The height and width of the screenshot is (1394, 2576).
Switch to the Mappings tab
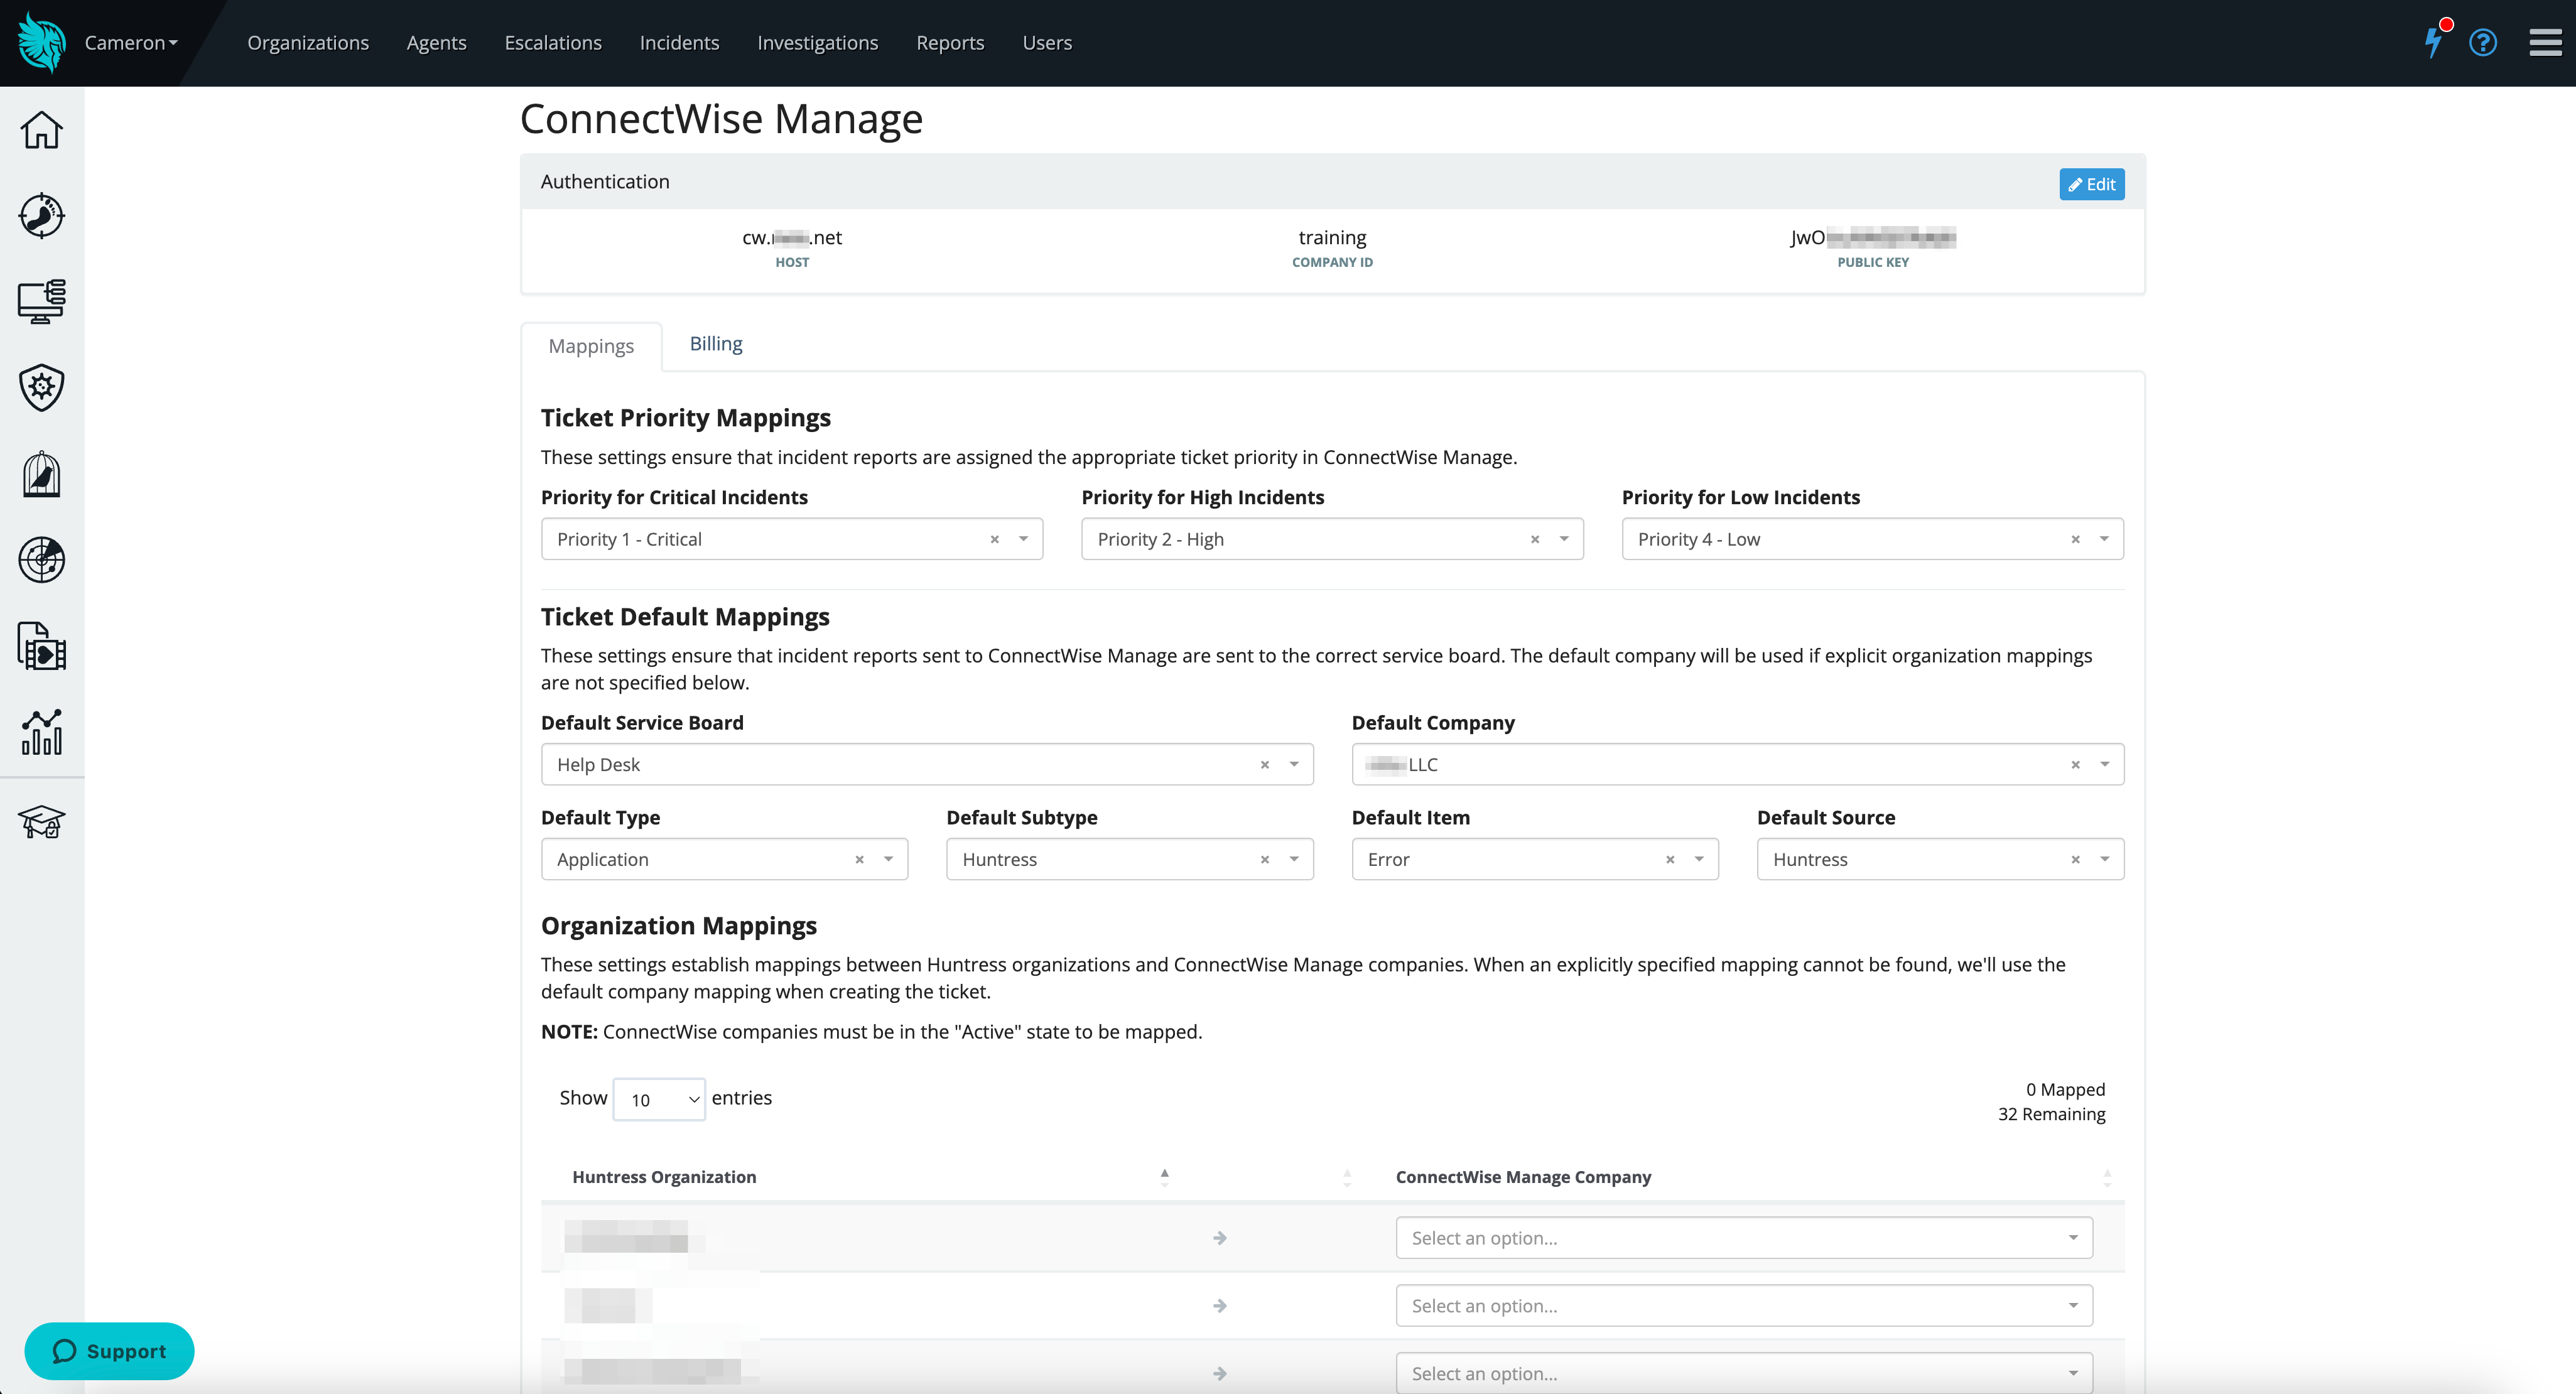[x=591, y=346]
